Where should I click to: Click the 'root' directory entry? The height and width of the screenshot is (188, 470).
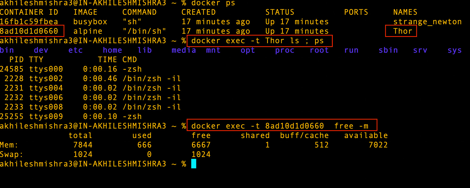(x=319, y=50)
